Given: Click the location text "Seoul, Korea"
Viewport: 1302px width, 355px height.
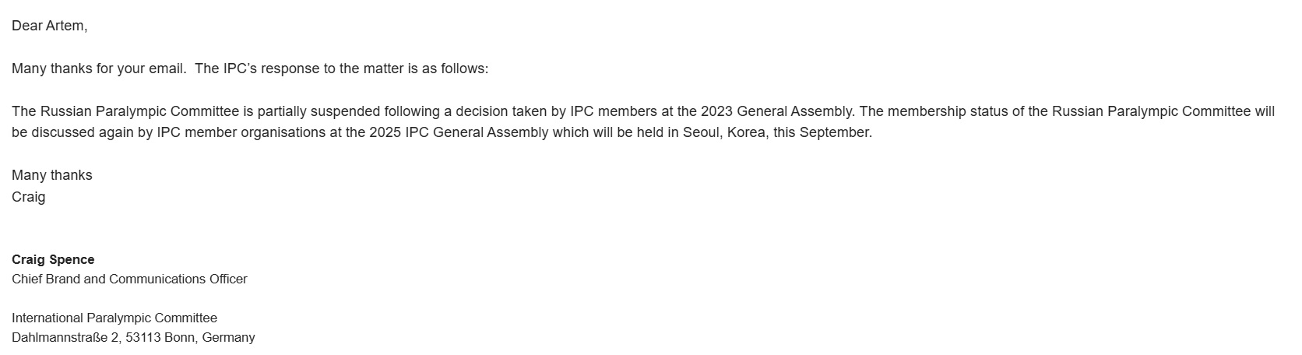Looking at the screenshot, I should [724, 132].
